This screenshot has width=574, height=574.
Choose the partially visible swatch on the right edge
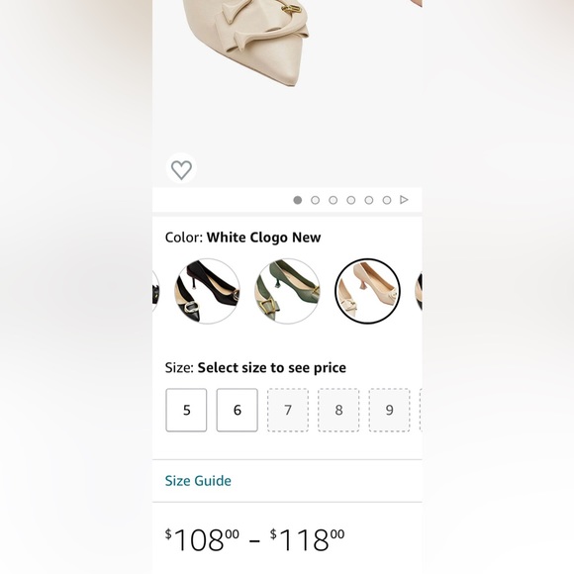[419, 291]
